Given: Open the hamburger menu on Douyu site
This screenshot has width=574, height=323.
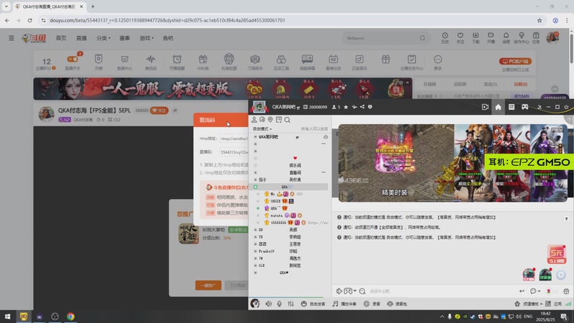Looking at the screenshot, I should click(x=11, y=38).
